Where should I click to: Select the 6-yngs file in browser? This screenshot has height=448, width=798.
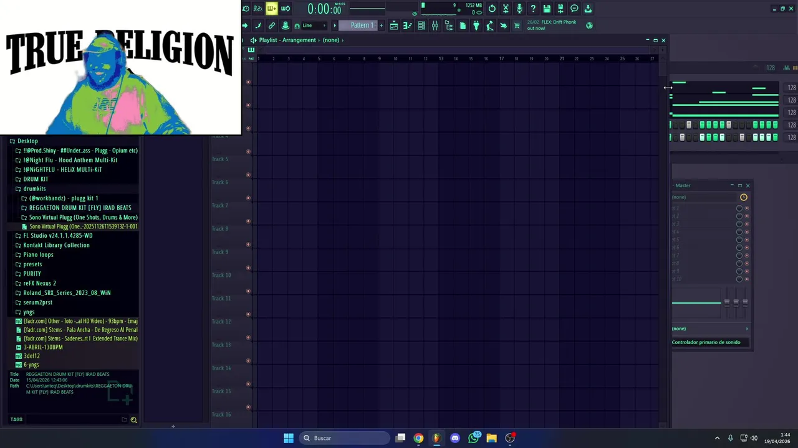[31, 365]
